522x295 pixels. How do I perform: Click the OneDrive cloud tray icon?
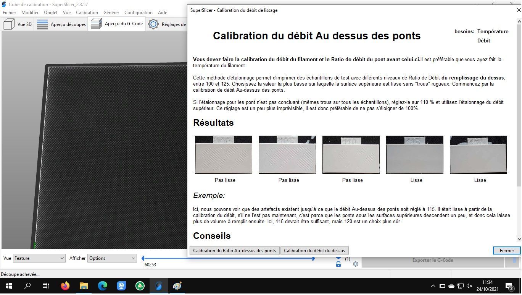pos(451,286)
